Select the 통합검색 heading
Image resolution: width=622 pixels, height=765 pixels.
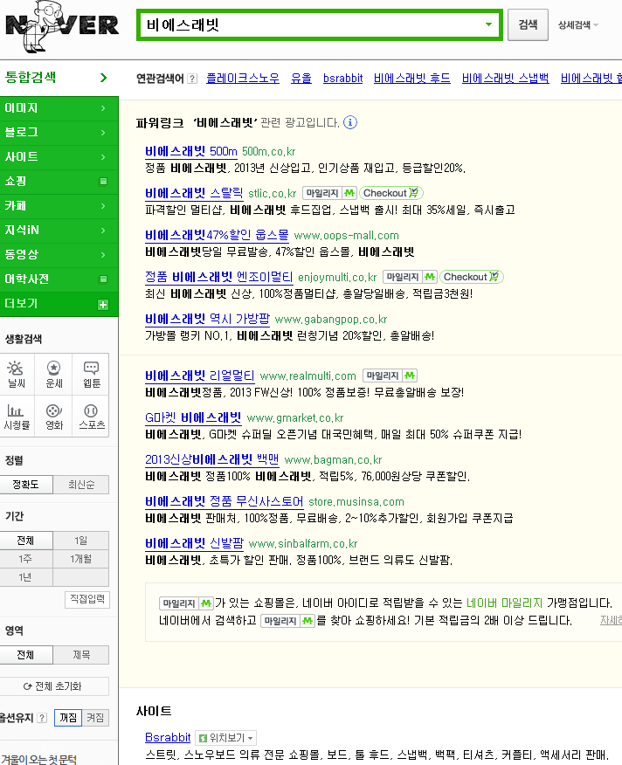point(31,77)
